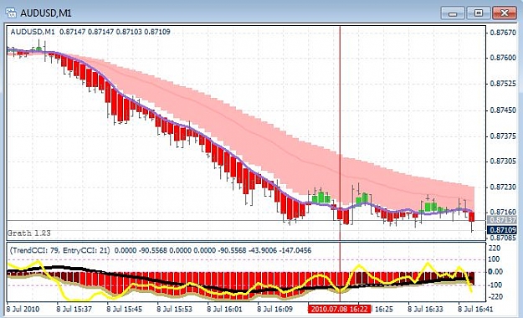Click the 0.87230 price scale label
523x318 pixels.
coord(503,187)
